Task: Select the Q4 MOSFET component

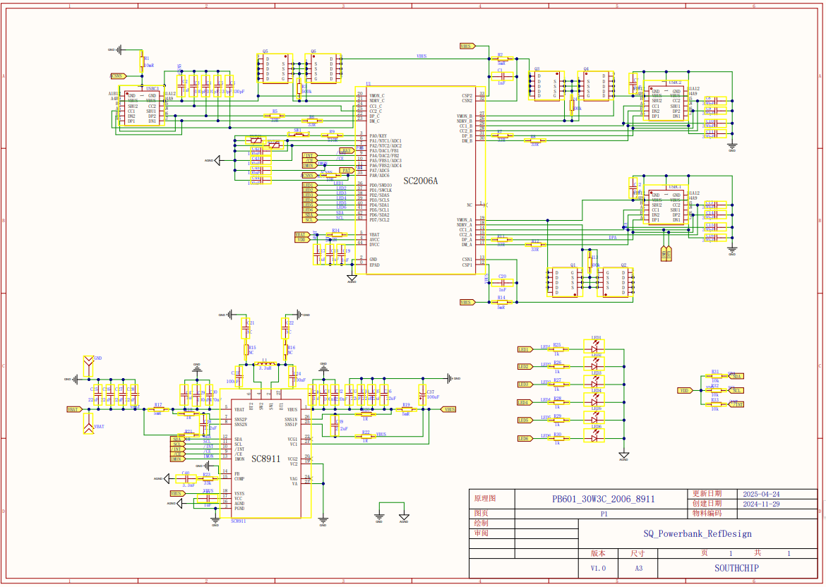Action: click(597, 86)
